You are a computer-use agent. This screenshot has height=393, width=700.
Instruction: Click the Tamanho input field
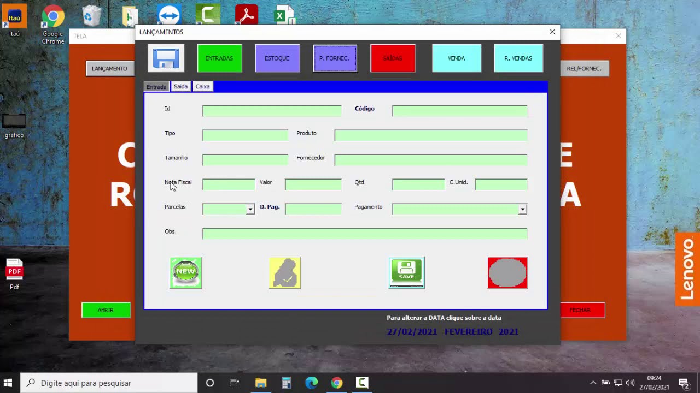click(245, 160)
